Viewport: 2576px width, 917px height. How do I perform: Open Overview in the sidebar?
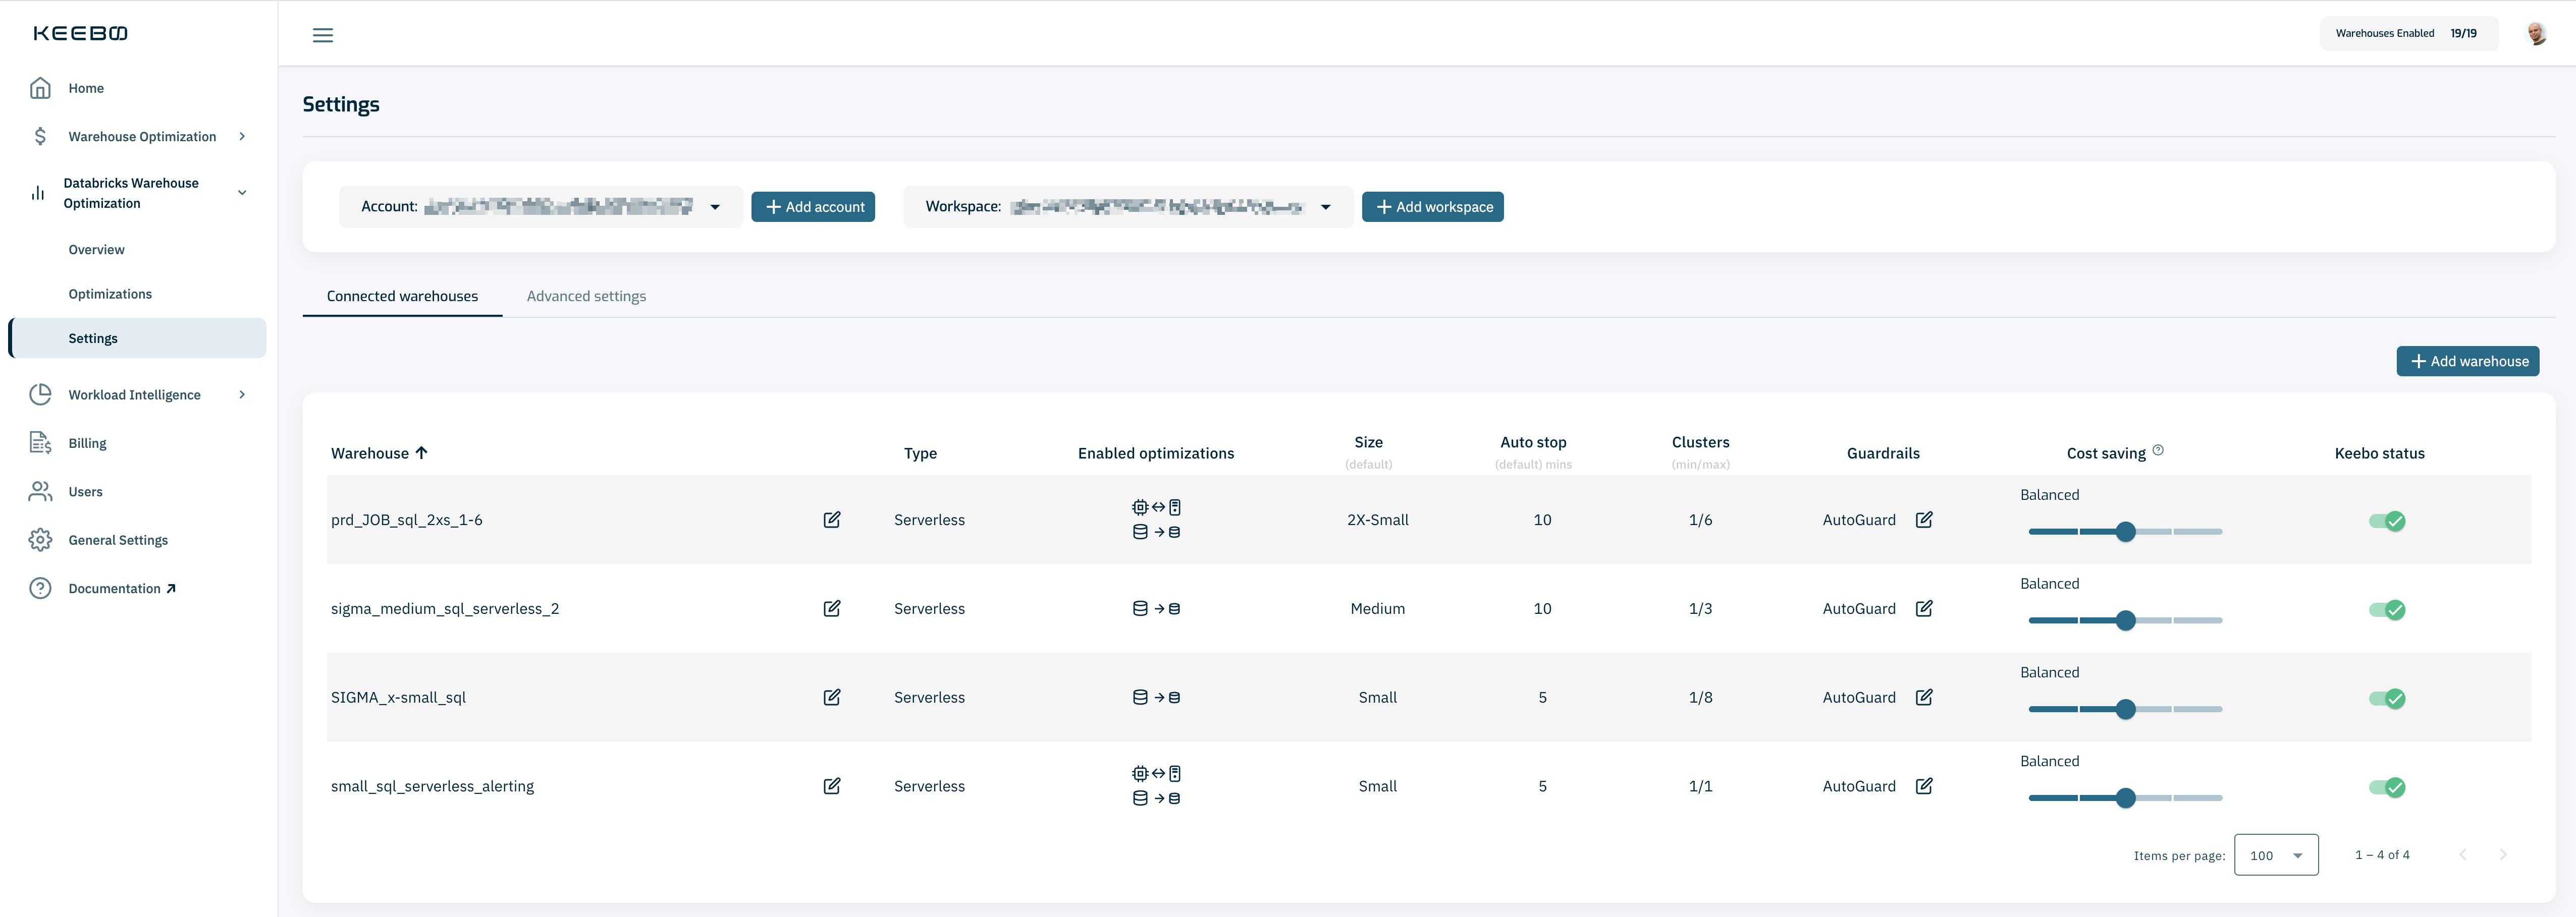[x=96, y=250]
